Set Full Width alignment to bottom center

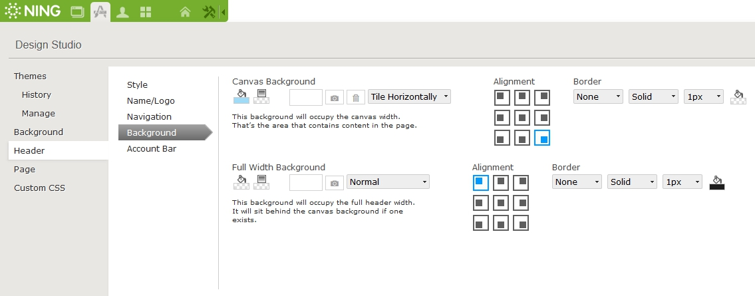click(x=501, y=223)
